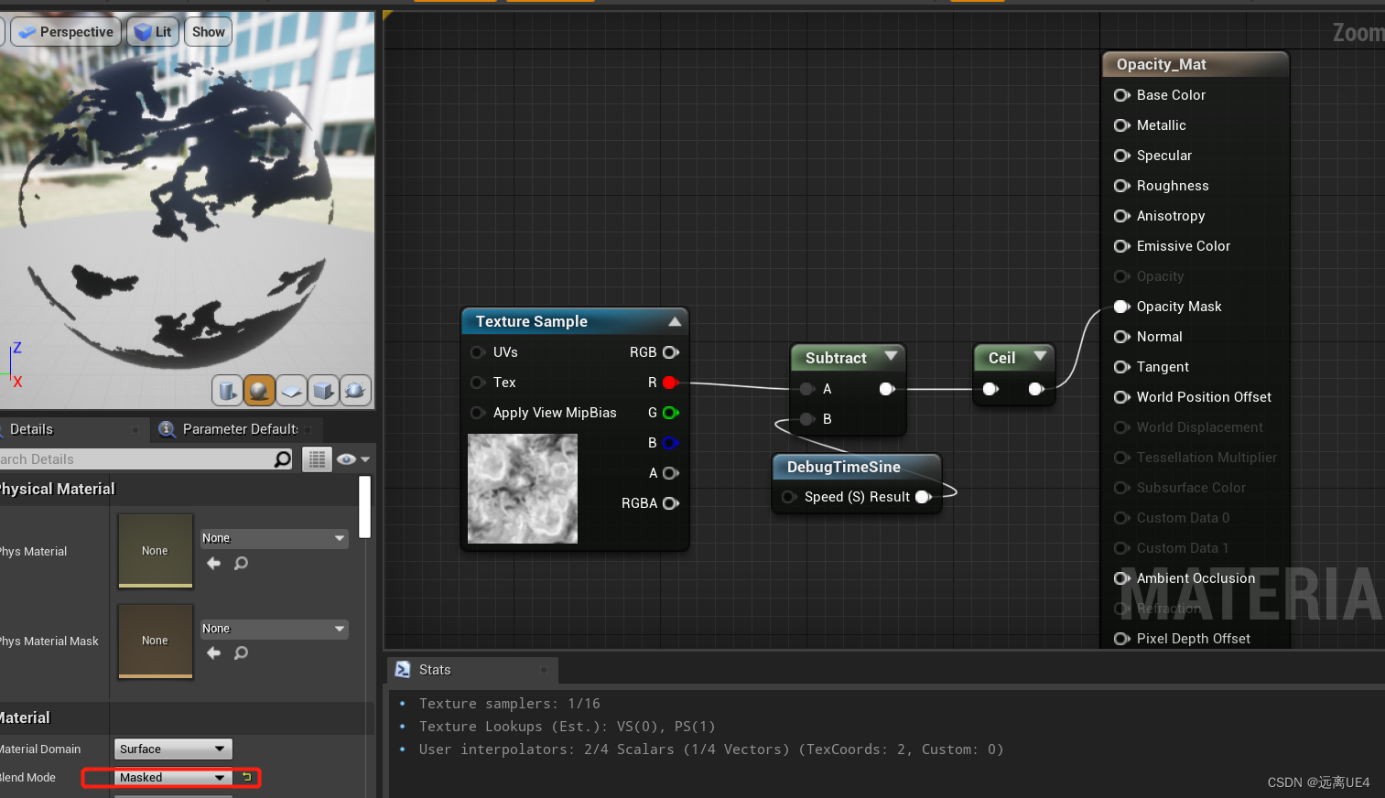Click the grid view icon in Details panel
This screenshot has height=798, width=1385.
tap(317, 458)
